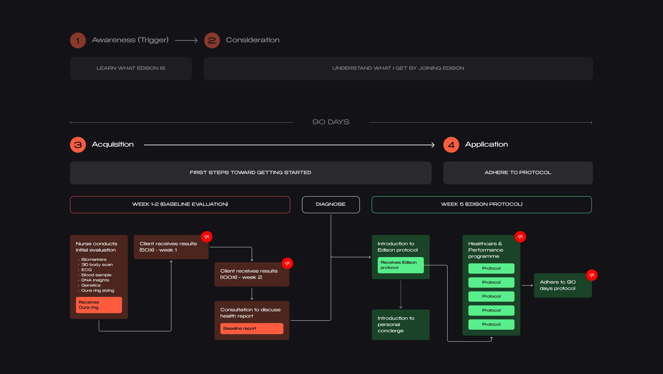
Task: Select the LEARN WHAT EDISON IS box
Action: tap(131, 69)
